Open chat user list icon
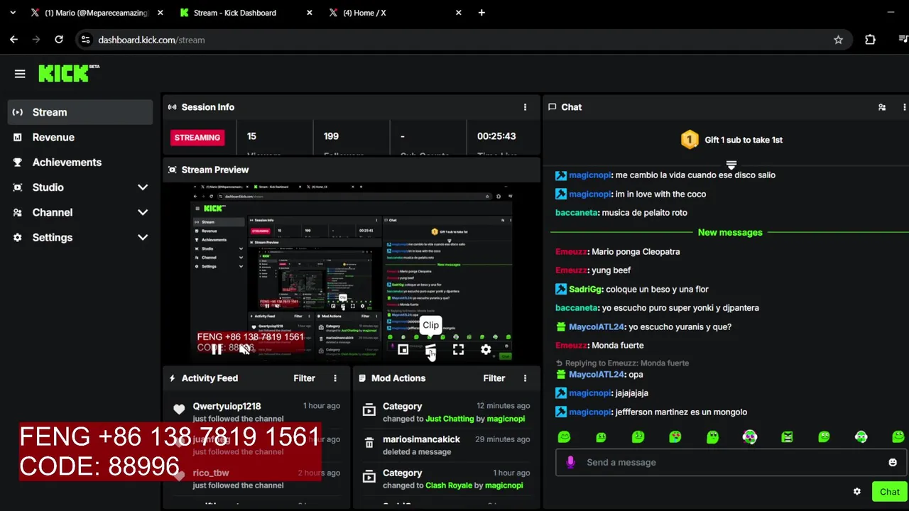 coord(882,107)
